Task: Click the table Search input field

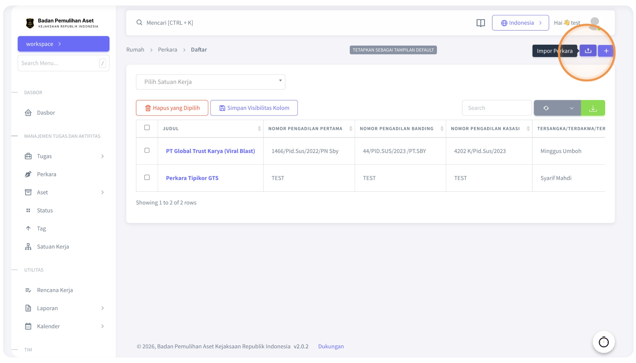Action: (497, 108)
